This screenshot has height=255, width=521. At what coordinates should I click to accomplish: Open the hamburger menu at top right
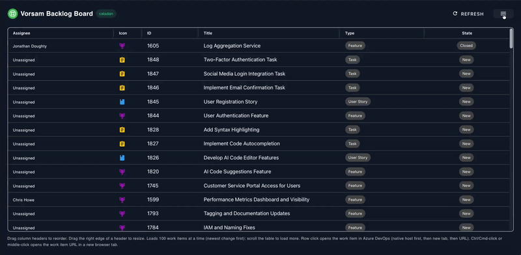pyautogui.click(x=503, y=14)
